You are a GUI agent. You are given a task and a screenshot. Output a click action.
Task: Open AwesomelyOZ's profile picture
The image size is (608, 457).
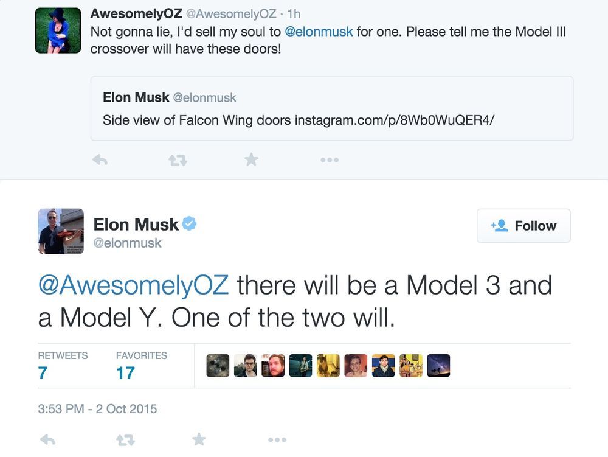point(58,30)
